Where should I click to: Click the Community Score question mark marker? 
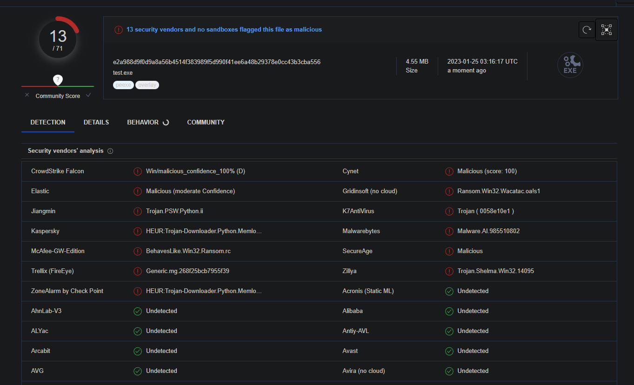(58, 79)
